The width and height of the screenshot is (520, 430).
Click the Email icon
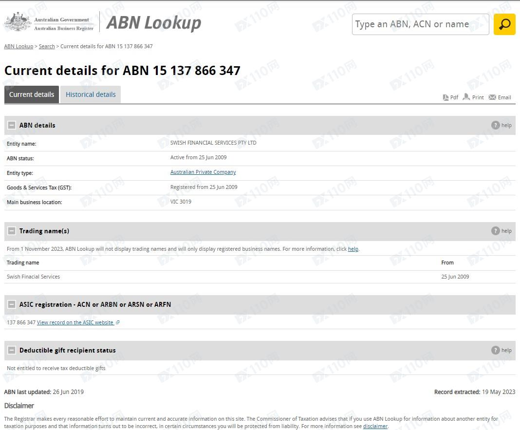point(492,97)
